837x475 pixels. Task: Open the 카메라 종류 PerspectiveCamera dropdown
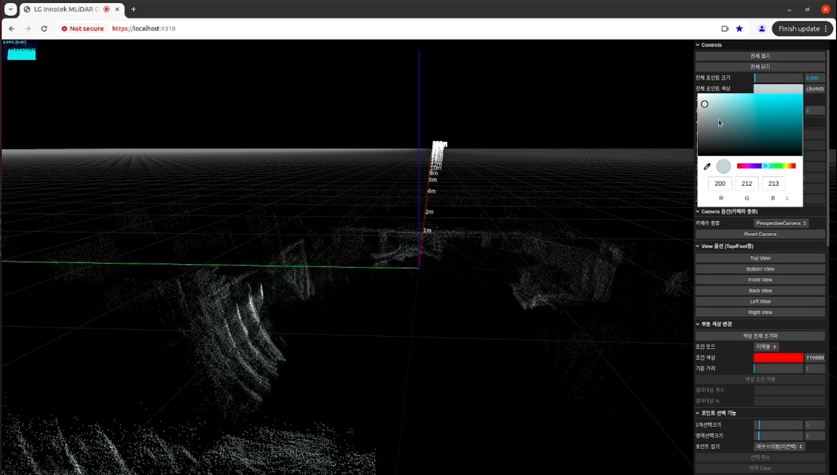click(781, 223)
